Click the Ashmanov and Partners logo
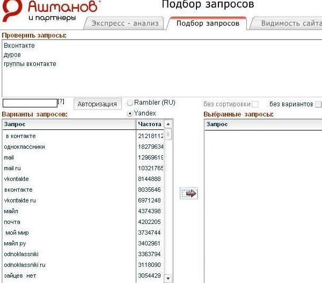The image size is (322, 283). click(x=52, y=11)
